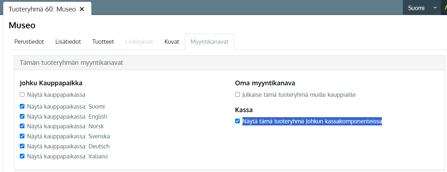Screen dimensions: 447x172
Task: Select the disabled Linkitykset tab
Action: click(x=139, y=42)
